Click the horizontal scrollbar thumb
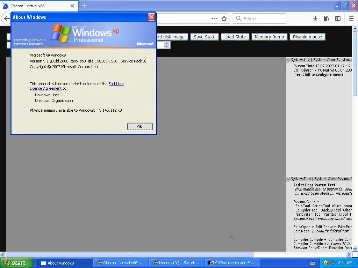This screenshot has height=268, width=358. (x=129, y=254)
